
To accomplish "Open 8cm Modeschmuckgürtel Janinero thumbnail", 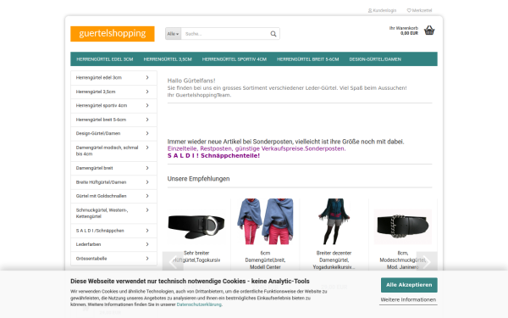I will click(x=403, y=226).
